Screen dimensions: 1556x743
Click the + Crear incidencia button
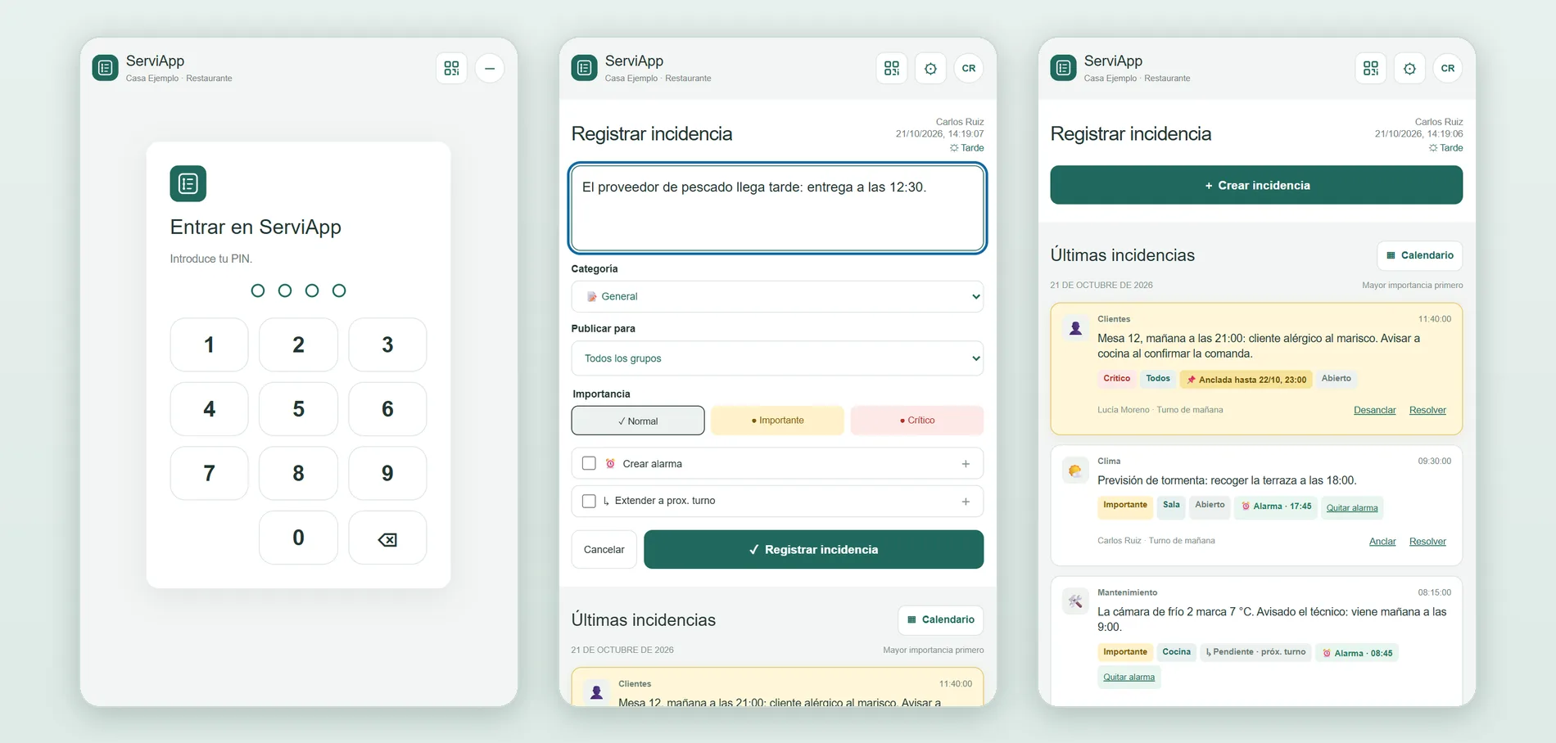[1256, 185]
